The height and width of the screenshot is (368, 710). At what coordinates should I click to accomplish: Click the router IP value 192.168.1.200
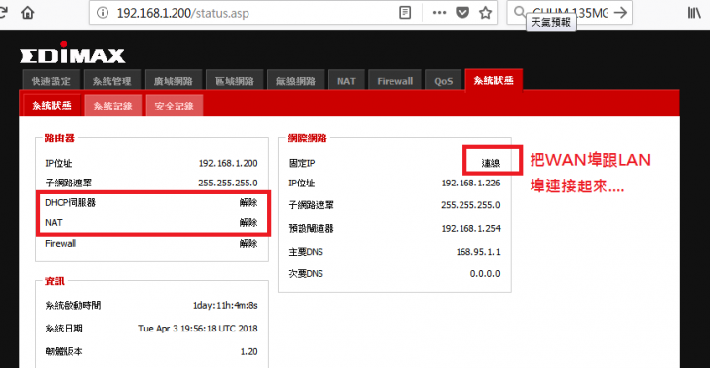(228, 164)
